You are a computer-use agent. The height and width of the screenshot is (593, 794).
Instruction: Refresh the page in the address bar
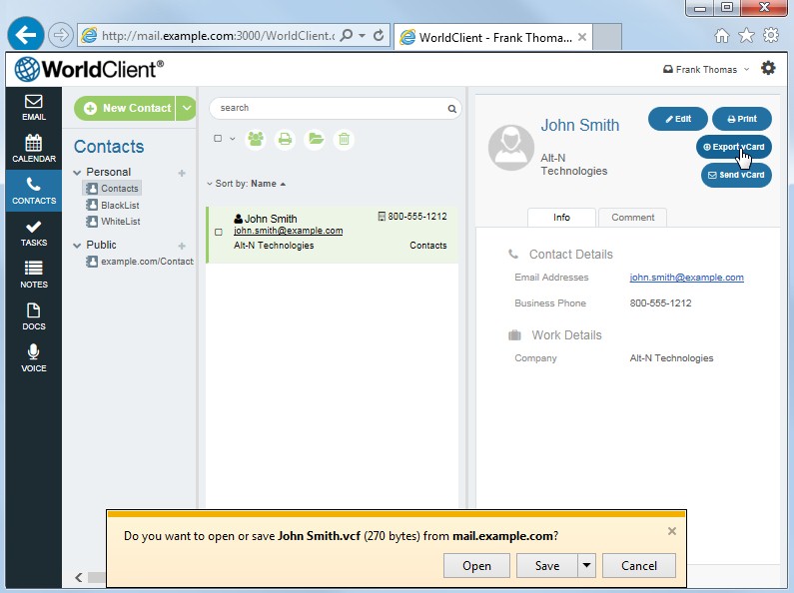pos(379,35)
